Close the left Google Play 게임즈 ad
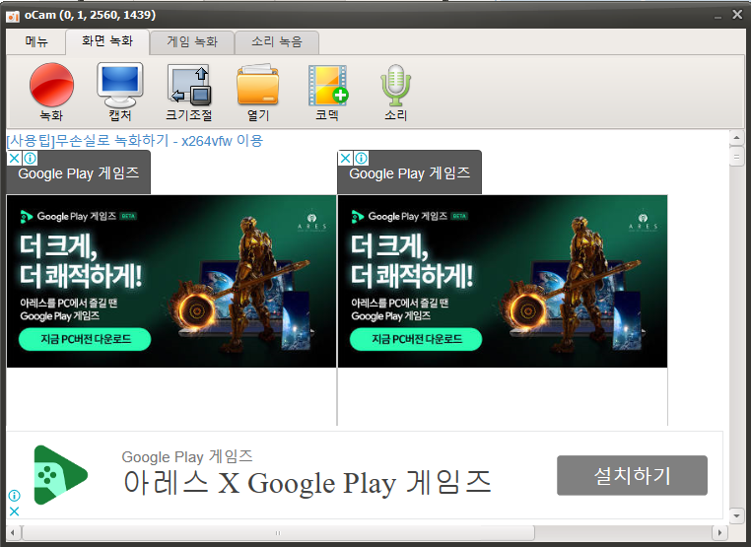 (15, 158)
